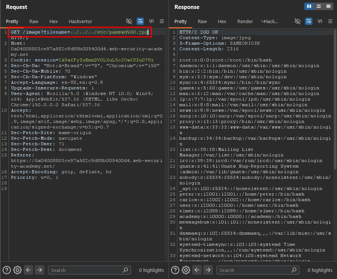Go to previous match in Request search
Viewport: 337px width, 279px height.
pos(29,270)
